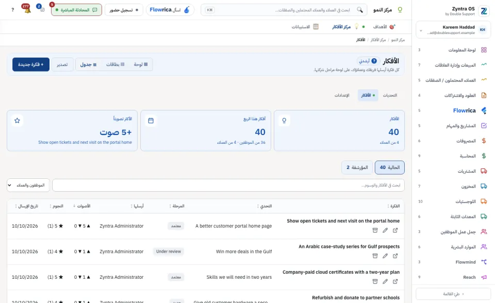Show المؤرشفة 2 archived ideas
This screenshot has height=303, width=495.
click(x=357, y=167)
